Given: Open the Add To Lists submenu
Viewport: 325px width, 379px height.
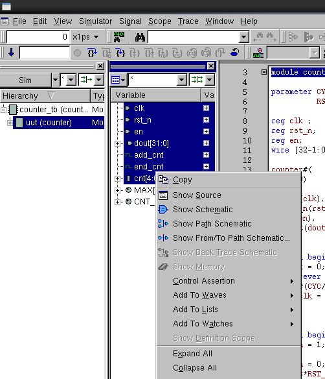Looking at the screenshot, I should point(229,309).
